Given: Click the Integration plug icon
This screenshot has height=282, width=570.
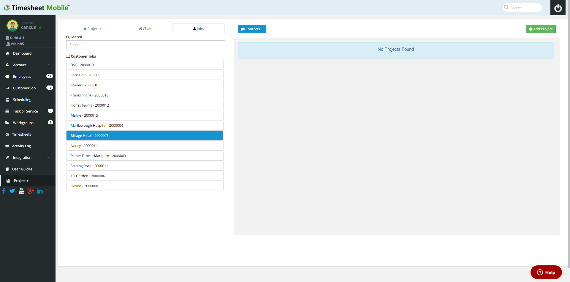Looking at the screenshot, I should [x=7, y=158].
